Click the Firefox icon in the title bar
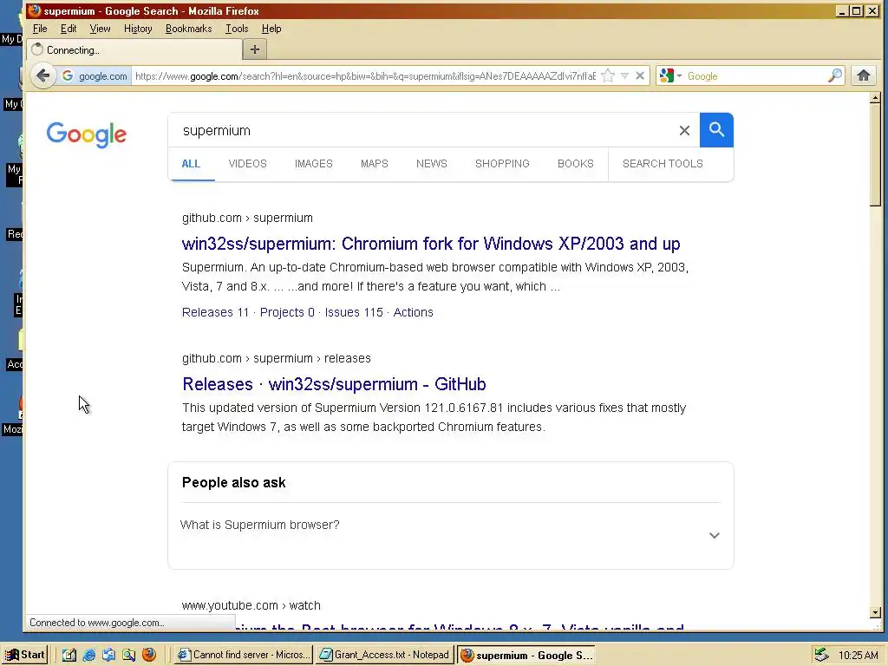888x666 pixels. pos(35,10)
